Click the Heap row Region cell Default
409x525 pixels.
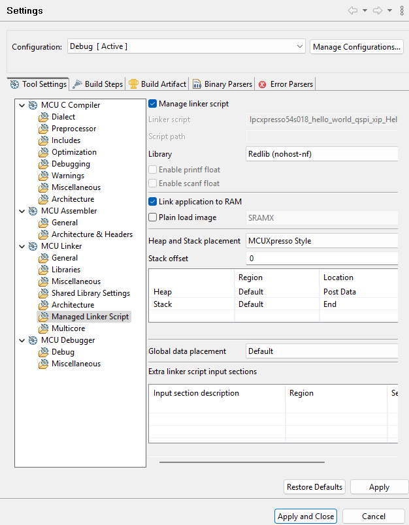[x=276, y=292]
